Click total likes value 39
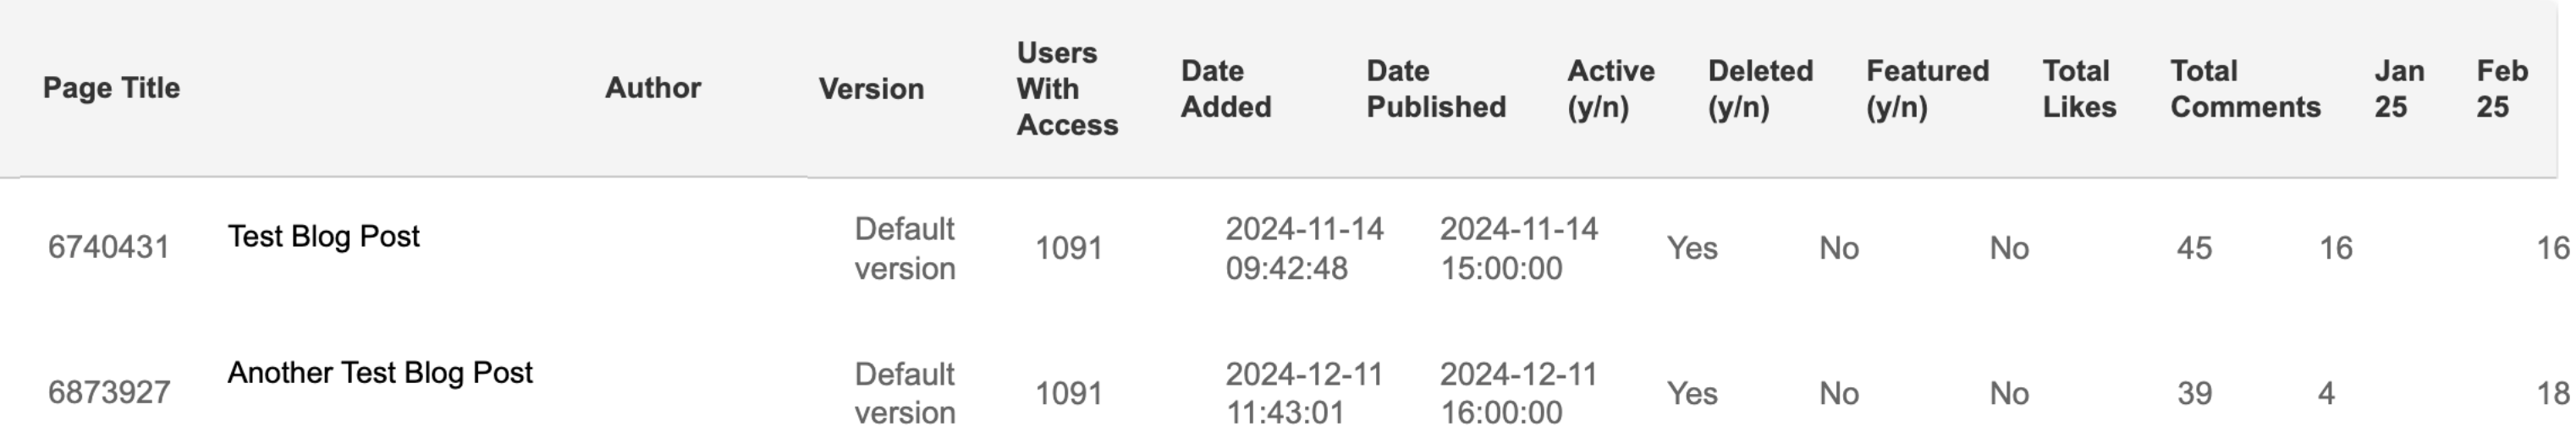The width and height of the screenshot is (2576, 443). pyautogui.click(x=2194, y=393)
